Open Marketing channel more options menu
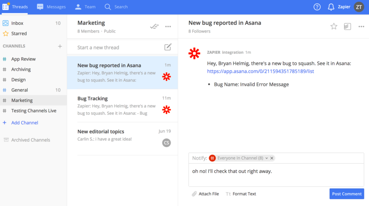The width and height of the screenshot is (369, 206). tap(168, 26)
